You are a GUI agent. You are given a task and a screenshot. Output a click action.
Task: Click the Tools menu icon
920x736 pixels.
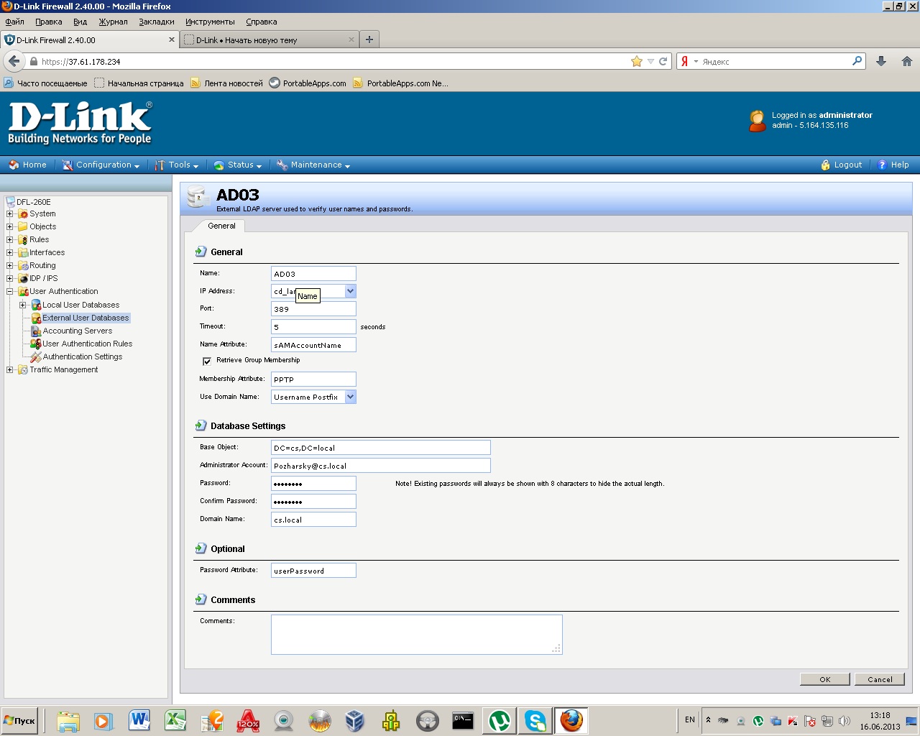160,165
